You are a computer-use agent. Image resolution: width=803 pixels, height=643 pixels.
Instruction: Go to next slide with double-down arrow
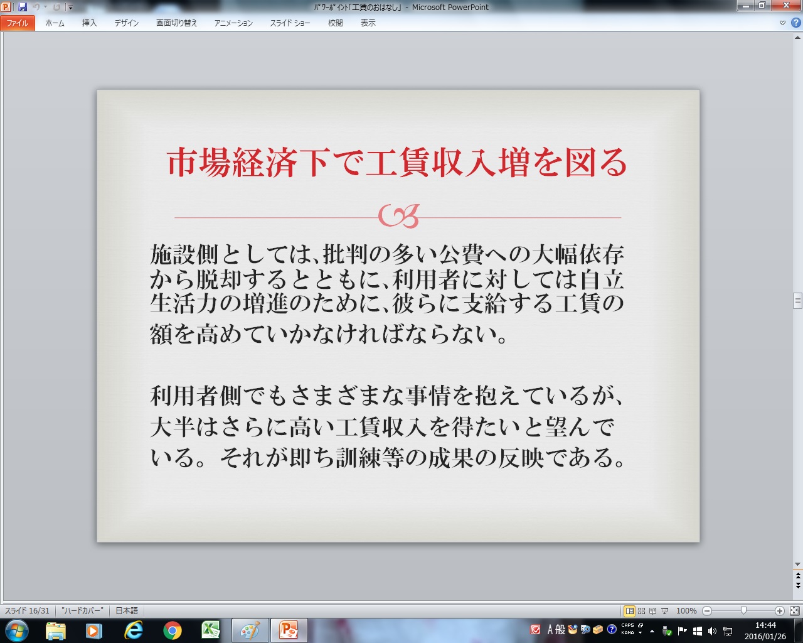click(797, 585)
